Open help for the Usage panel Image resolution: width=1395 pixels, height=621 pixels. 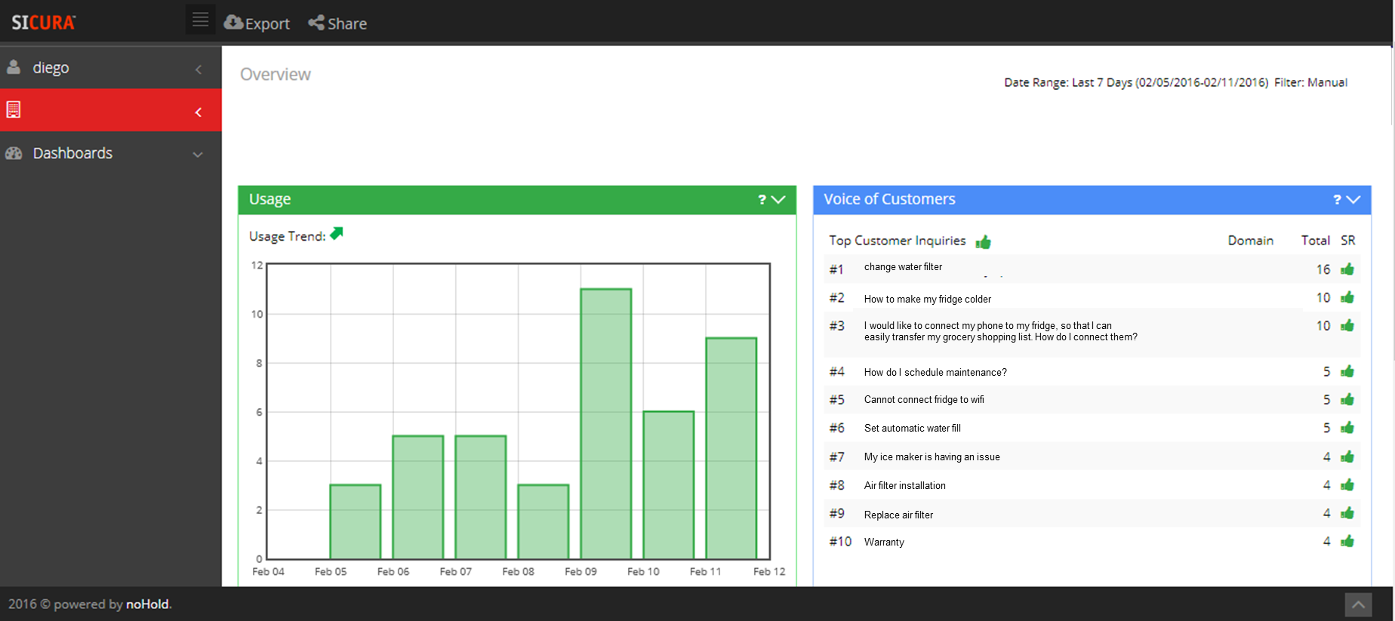(762, 200)
